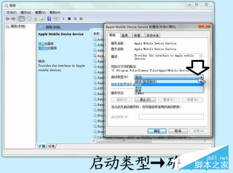Open the 帮助(H) menu

[55, 13]
